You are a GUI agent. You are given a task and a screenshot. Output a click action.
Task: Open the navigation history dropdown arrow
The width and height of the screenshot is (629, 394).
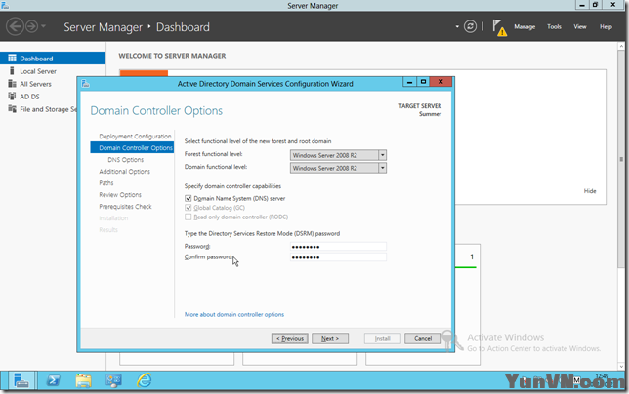pyautogui.click(x=43, y=27)
